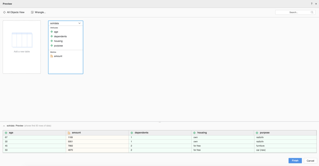Screen dimensions: 319x166
Task: Click the help question mark icon
Action: click(x=311, y=4)
